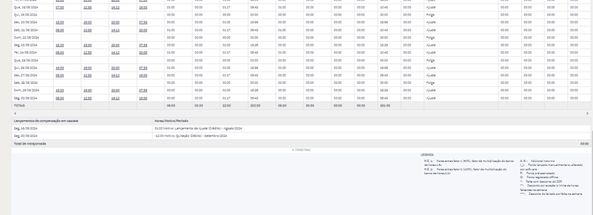
Task: Open the 19:00 entry in the Seg, 30/09/2024 table row
Action: 143,98
